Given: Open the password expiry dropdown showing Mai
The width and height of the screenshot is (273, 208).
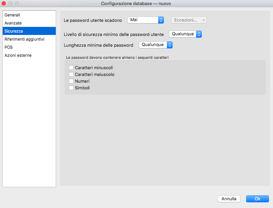Looking at the screenshot, I should pyautogui.click(x=145, y=20).
